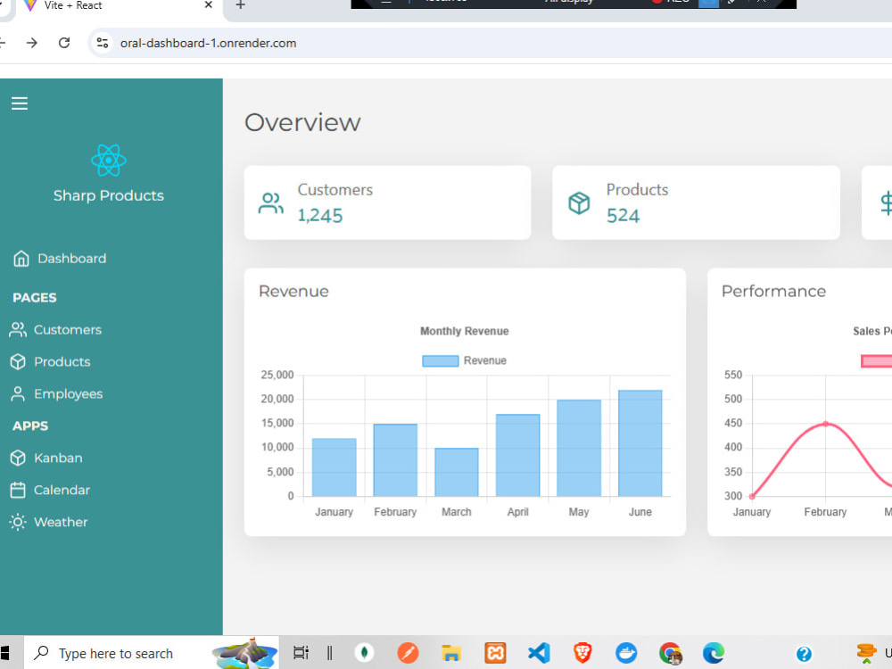Click the Revenue card heading
This screenshot has height=669, width=892.
coord(293,292)
